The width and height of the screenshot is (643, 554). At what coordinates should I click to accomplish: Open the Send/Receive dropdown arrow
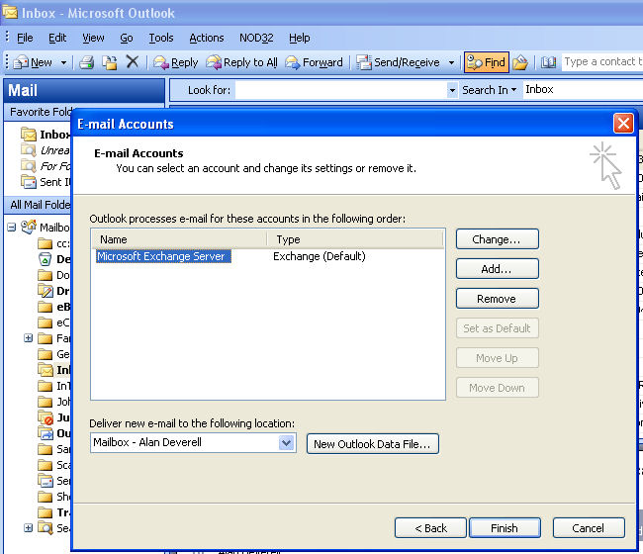click(451, 62)
